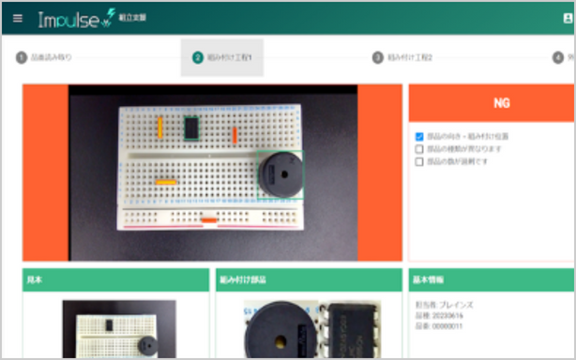The image size is (576, 360).
Task: Open the user account icon
Action: 568,18
